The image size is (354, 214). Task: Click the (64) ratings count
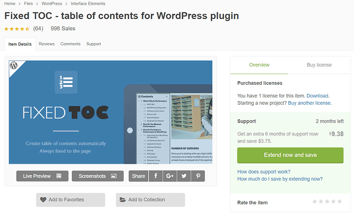point(38,28)
